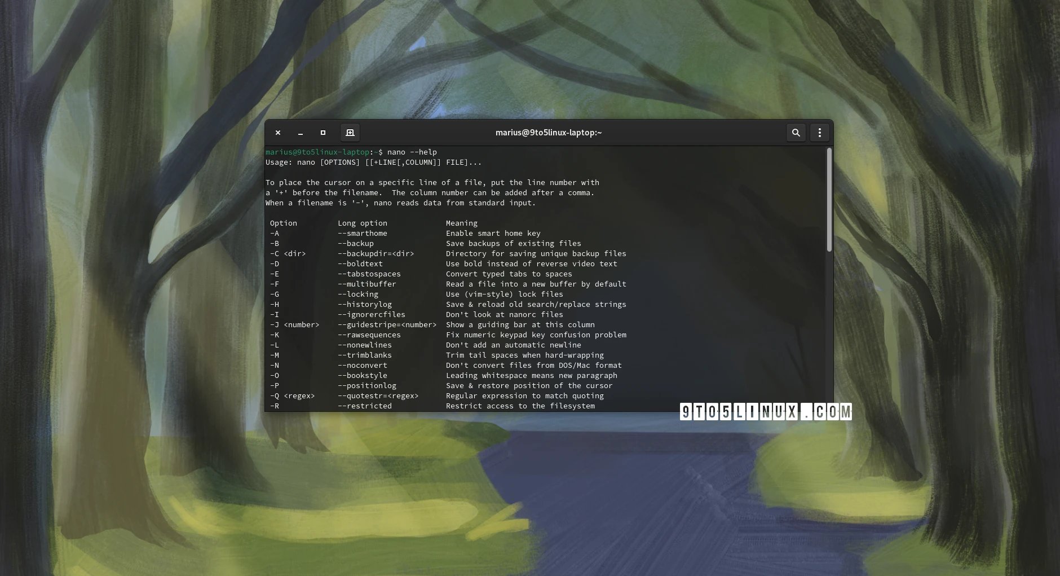1060x576 pixels.
Task: Maximize the terminal window
Action: [323, 133]
